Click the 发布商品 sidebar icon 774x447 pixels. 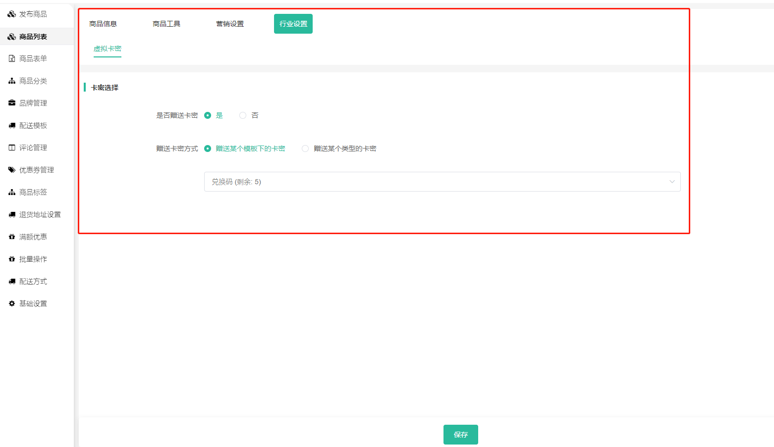(12, 14)
